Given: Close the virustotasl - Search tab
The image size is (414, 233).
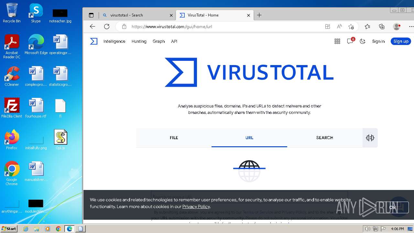Looking at the screenshot, I should coord(171,15).
